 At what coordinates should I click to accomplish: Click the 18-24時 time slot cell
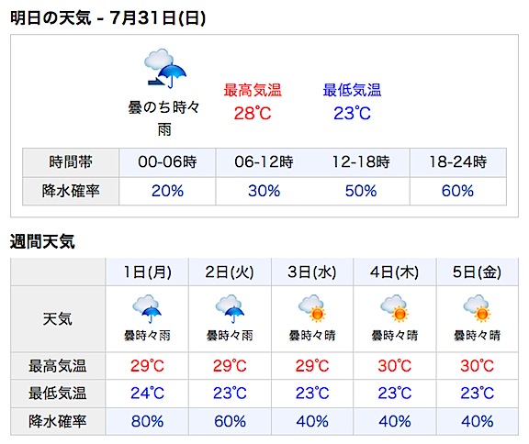tap(457, 162)
